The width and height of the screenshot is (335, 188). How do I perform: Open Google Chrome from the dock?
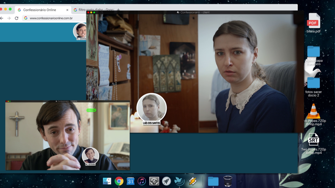point(119,181)
